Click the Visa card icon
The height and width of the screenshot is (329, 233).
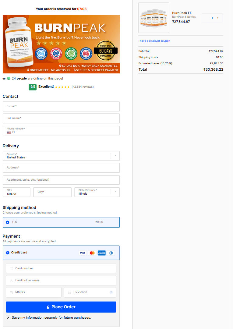tap(83, 253)
